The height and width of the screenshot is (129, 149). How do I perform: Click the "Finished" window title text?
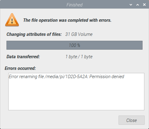pyautogui.click(x=74, y=5)
